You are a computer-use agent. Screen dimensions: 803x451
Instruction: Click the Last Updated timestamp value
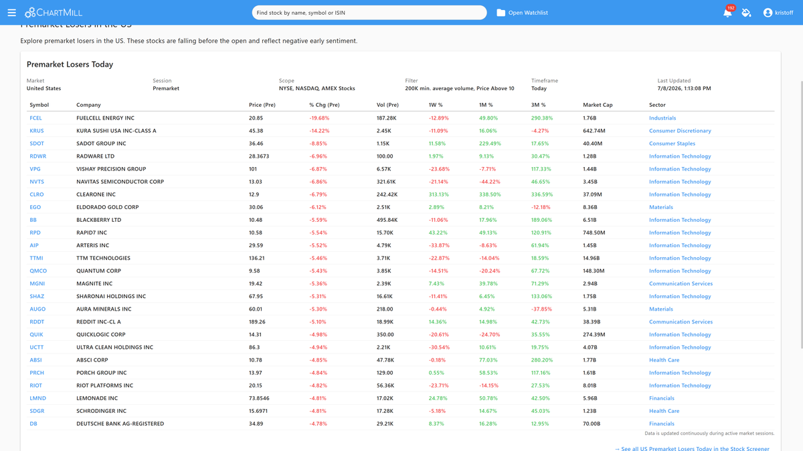pyautogui.click(x=684, y=88)
